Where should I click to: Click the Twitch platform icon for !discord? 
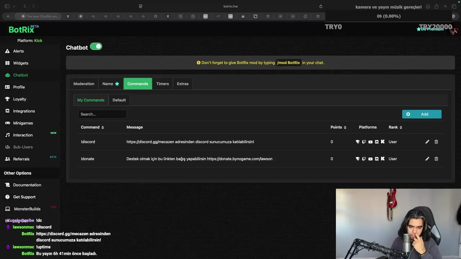[x=364, y=142]
